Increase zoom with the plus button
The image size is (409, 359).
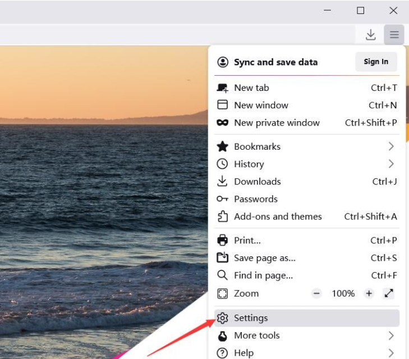coord(369,293)
